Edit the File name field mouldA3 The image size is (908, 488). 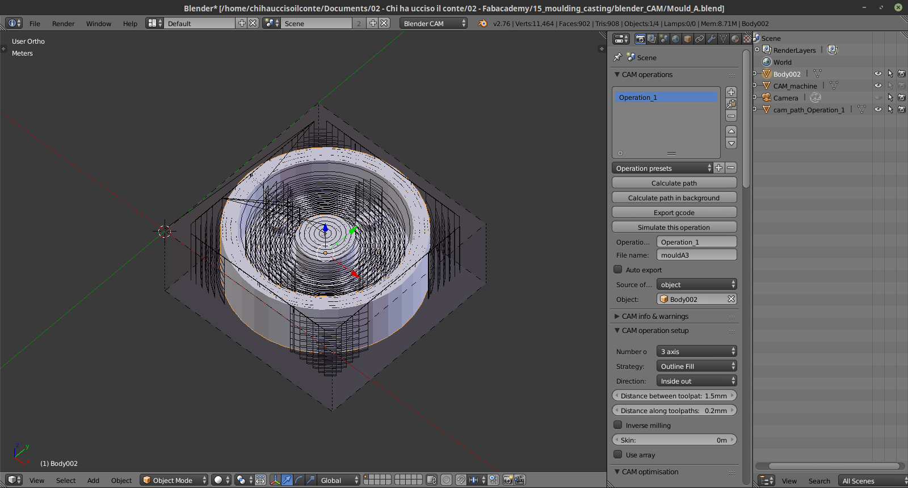tap(697, 255)
